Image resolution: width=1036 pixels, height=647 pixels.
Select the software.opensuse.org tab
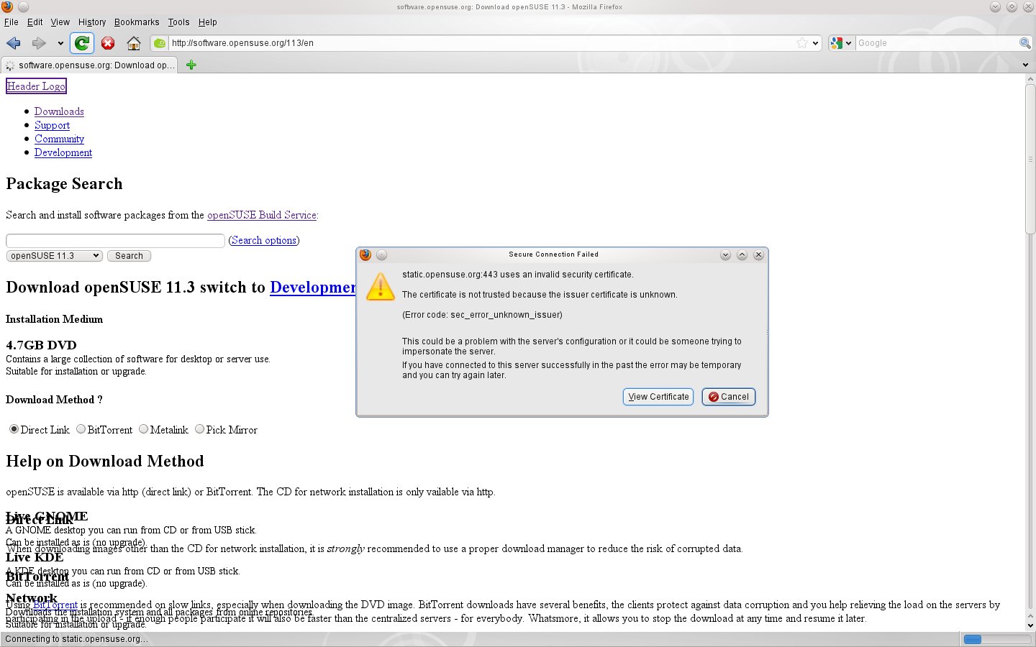click(89, 65)
